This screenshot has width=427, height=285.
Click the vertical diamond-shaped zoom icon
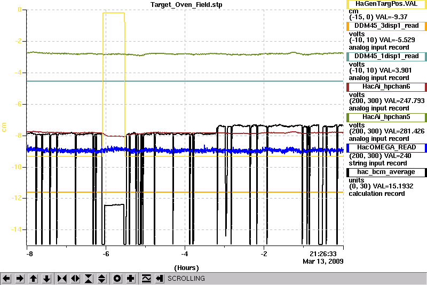click(x=102, y=279)
